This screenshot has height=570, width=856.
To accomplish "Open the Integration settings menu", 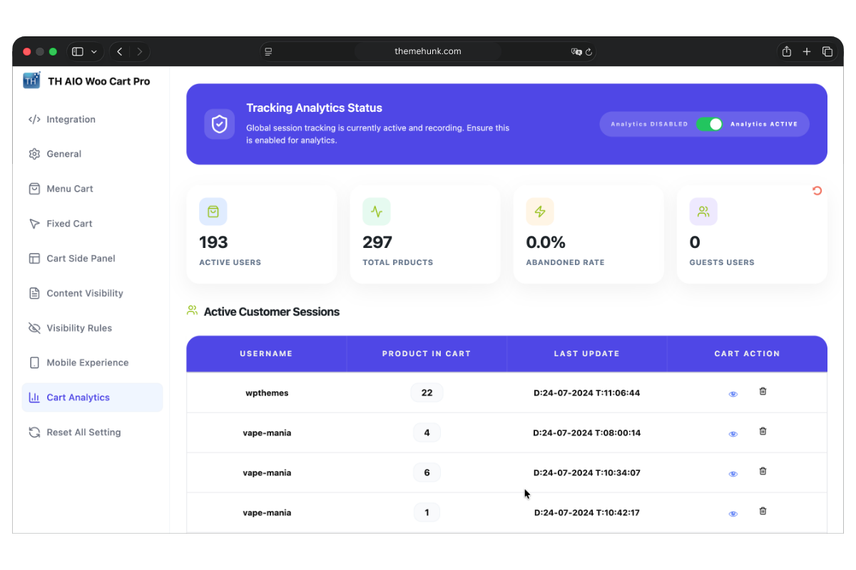I will [71, 120].
